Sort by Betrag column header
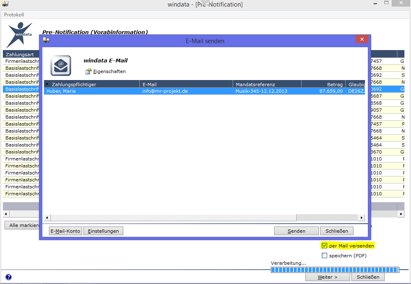411x284 pixels. (x=323, y=84)
